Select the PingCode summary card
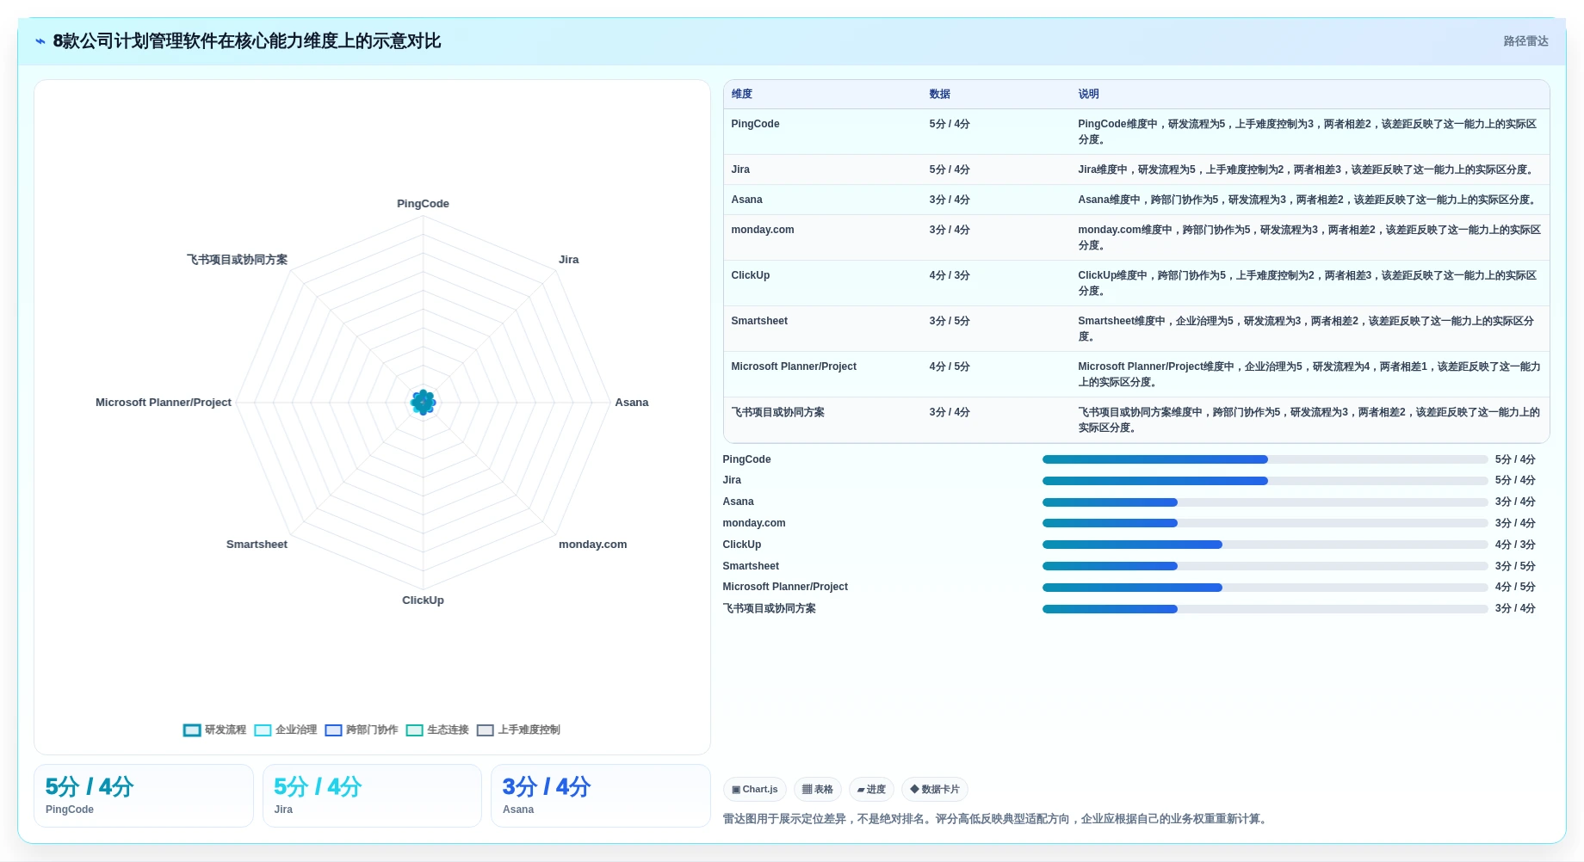 (144, 796)
